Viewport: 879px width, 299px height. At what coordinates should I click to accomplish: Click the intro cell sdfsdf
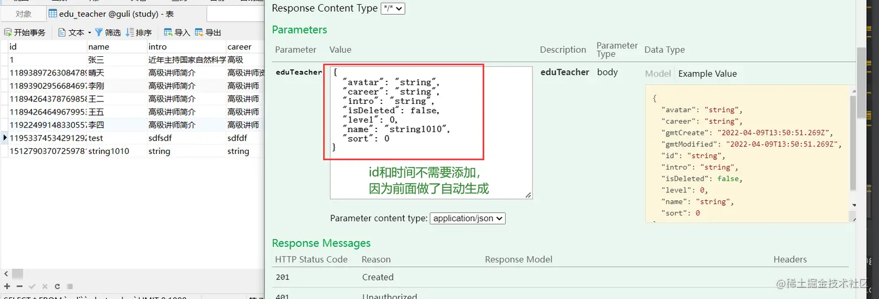pyautogui.click(x=186, y=138)
